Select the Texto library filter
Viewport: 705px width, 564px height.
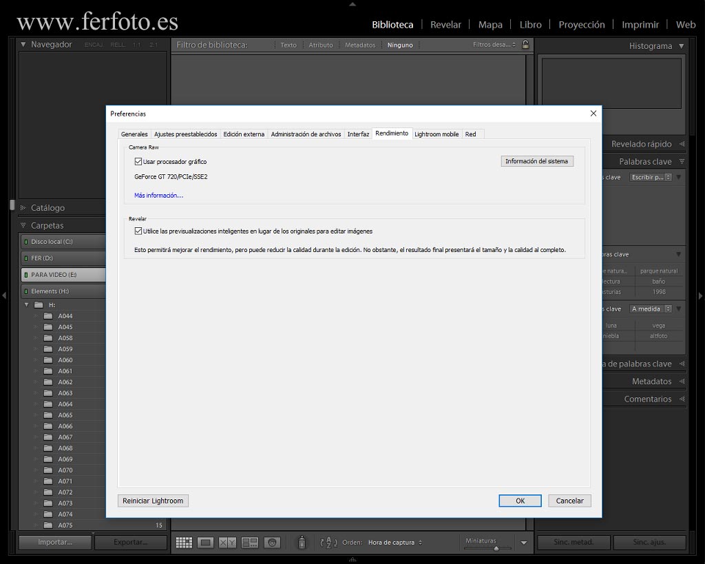coord(288,45)
